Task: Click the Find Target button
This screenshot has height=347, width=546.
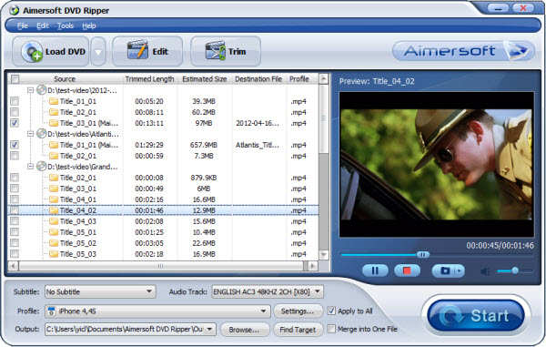Action: [298, 330]
